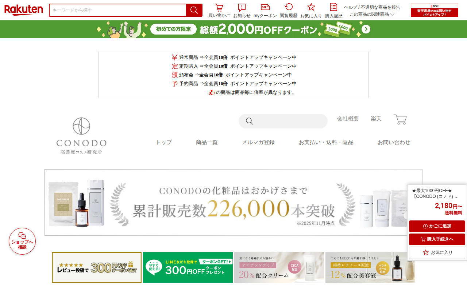This screenshot has height=291, width=467.
Task: Expand この商品の関連商品 dropdown
Action: (372, 14)
